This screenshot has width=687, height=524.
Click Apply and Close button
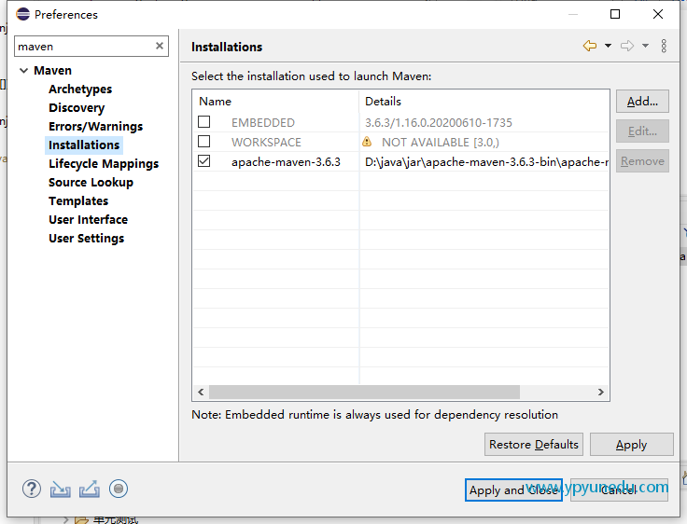[513, 490]
